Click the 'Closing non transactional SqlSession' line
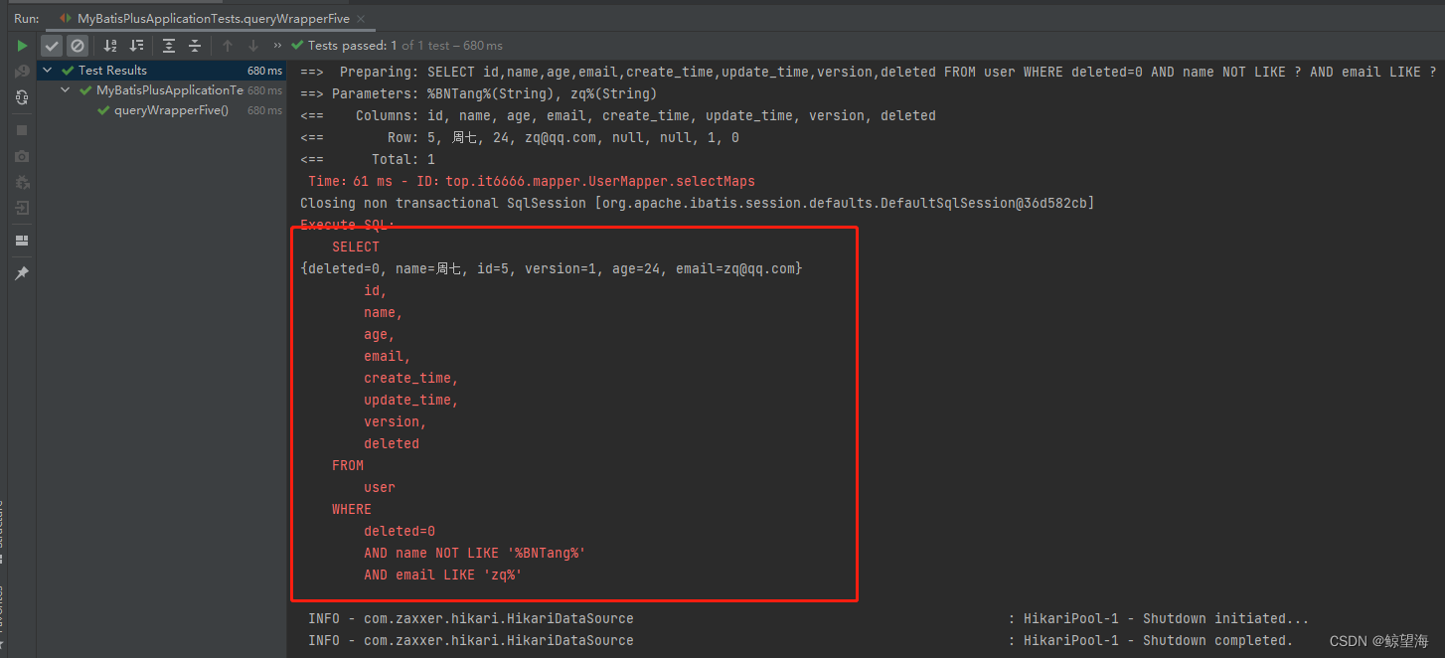The height and width of the screenshot is (658, 1445). [x=698, y=203]
